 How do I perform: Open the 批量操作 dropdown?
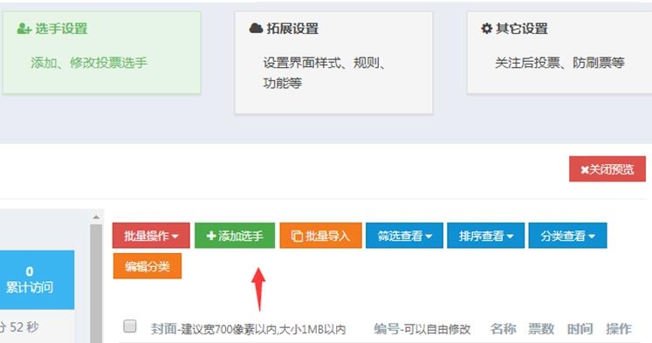(x=151, y=236)
